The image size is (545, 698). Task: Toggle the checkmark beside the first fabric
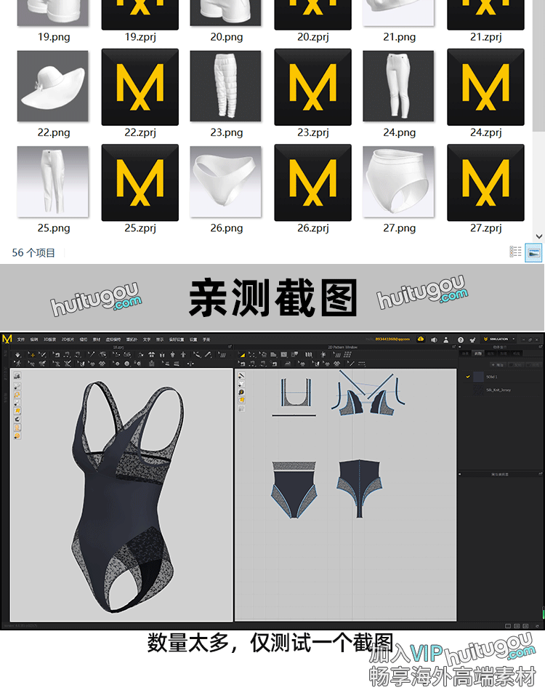coord(468,377)
